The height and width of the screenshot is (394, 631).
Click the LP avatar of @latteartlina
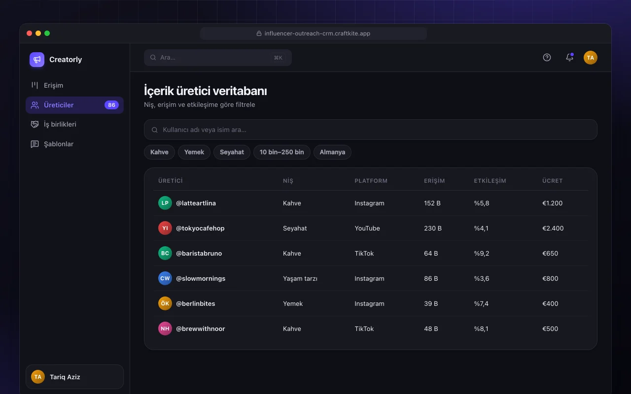pyautogui.click(x=165, y=203)
